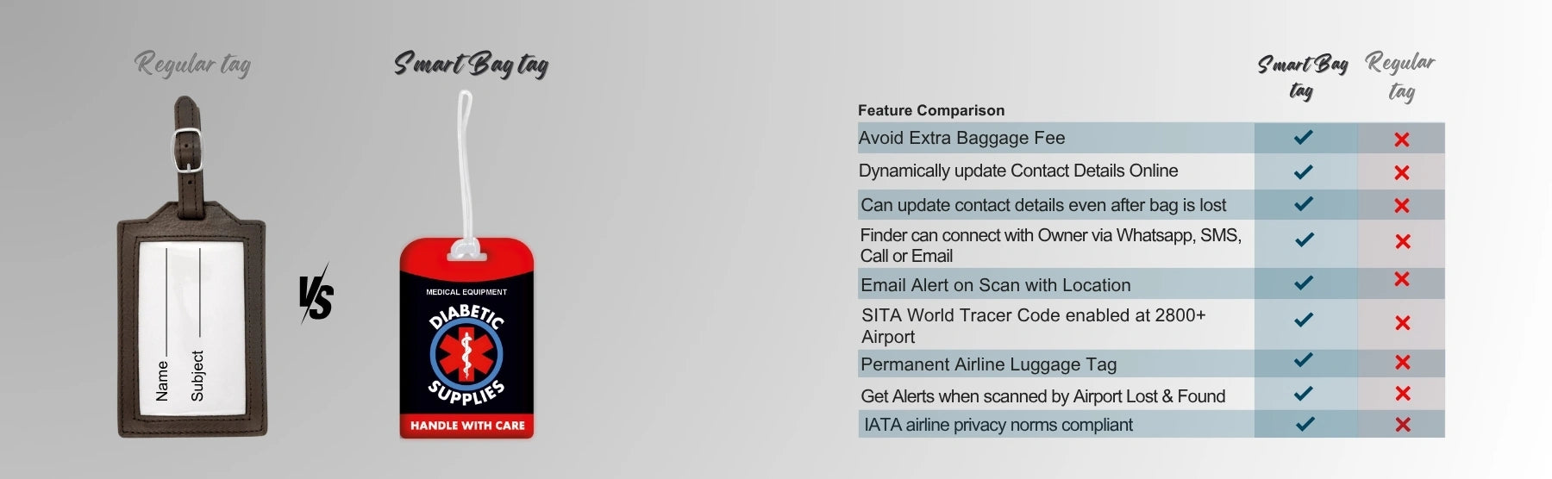Click the red cross for Avoid Extra Baggage Fee
The width and height of the screenshot is (1552, 479).
tap(1402, 140)
